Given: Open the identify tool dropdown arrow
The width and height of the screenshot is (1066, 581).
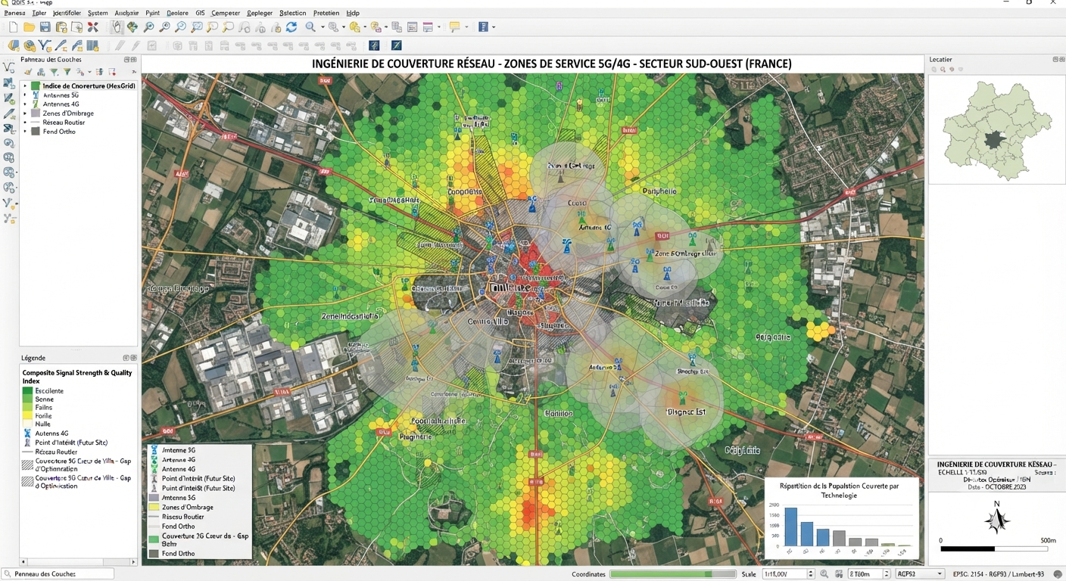Looking at the screenshot, I should coord(323,27).
